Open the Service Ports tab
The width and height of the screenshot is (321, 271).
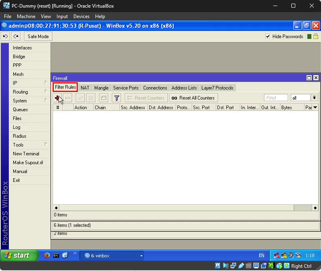point(126,88)
